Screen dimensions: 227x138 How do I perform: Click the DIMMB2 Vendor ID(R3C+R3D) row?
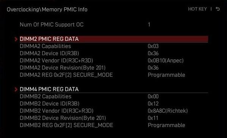coord(114,111)
